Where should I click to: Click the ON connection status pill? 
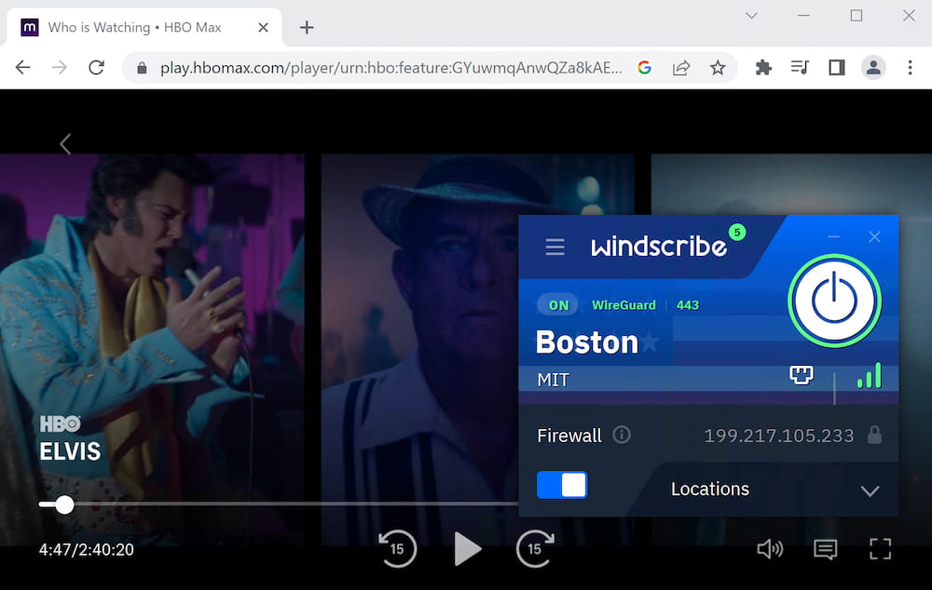(556, 304)
